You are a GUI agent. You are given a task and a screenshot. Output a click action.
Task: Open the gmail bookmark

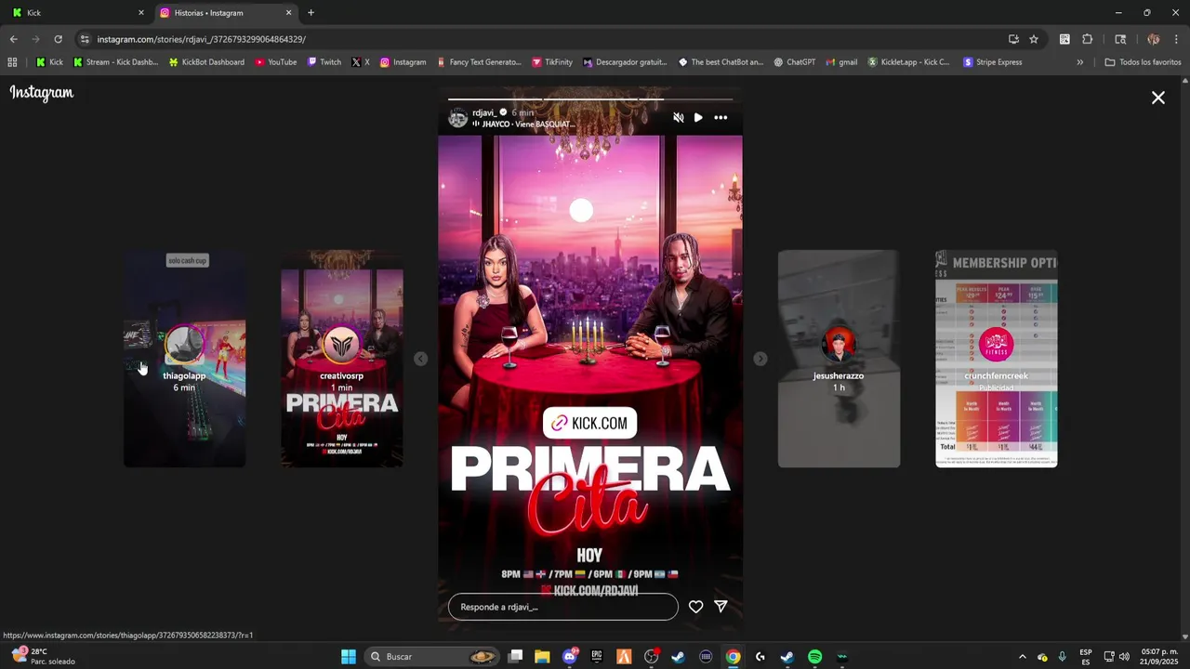coord(840,62)
